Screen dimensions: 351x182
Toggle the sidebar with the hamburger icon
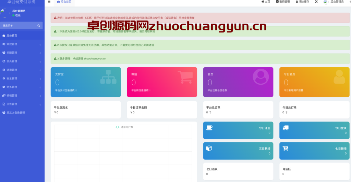[49, 2]
